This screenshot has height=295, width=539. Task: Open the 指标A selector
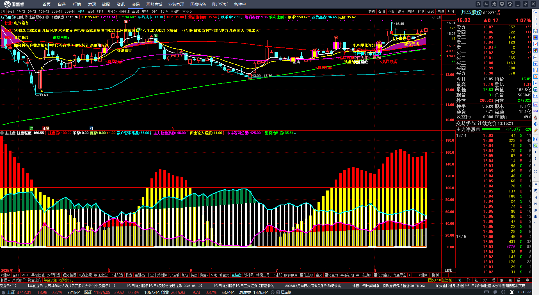tap(6, 275)
